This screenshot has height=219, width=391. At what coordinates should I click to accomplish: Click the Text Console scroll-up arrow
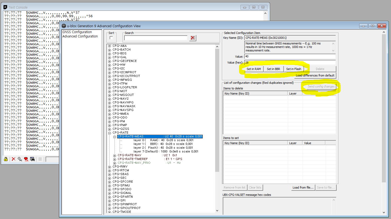pyautogui.click(x=266, y=13)
